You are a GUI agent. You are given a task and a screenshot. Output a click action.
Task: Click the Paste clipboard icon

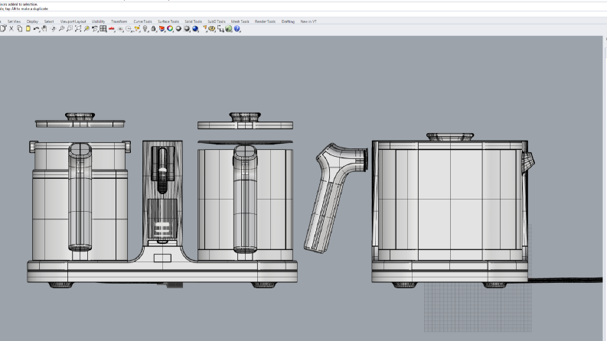[x=28, y=28]
